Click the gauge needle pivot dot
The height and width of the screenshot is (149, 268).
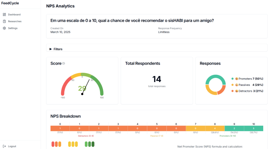tap(82, 94)
